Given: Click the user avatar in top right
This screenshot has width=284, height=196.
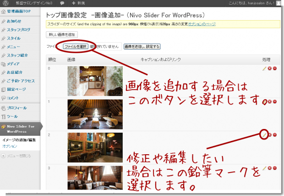Looking at the screenshot, I should coord(279,3).
